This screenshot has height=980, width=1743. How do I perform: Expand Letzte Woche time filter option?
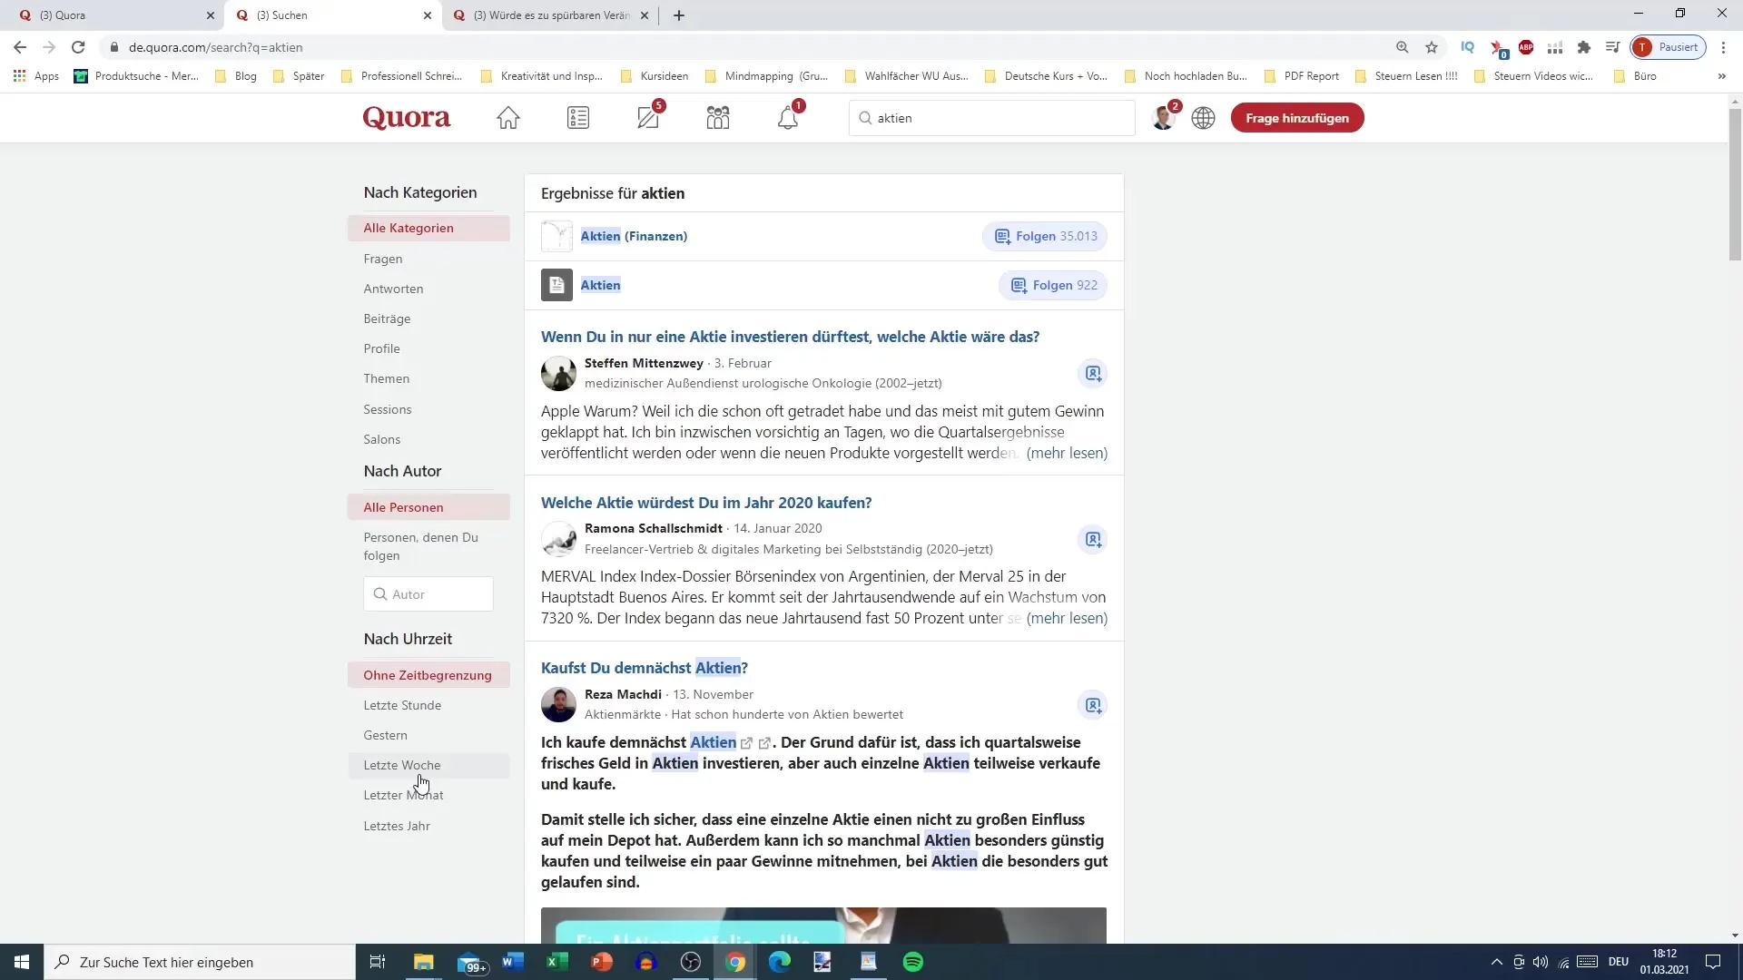point(402,765)
